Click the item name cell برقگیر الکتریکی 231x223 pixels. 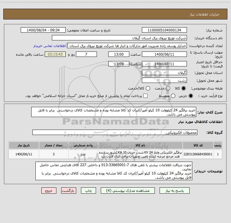pos(140,154)
